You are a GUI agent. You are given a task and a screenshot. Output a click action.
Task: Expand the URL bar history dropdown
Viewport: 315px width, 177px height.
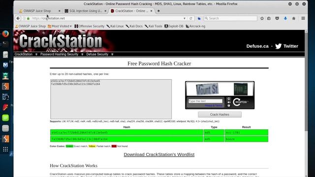tap(185, 18)
